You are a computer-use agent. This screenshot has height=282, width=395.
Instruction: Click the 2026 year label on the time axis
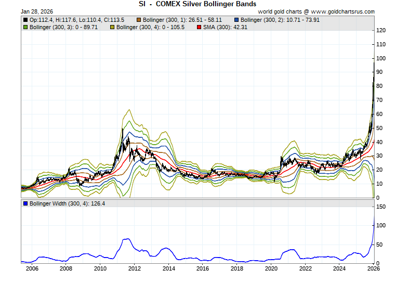point(374,268)
